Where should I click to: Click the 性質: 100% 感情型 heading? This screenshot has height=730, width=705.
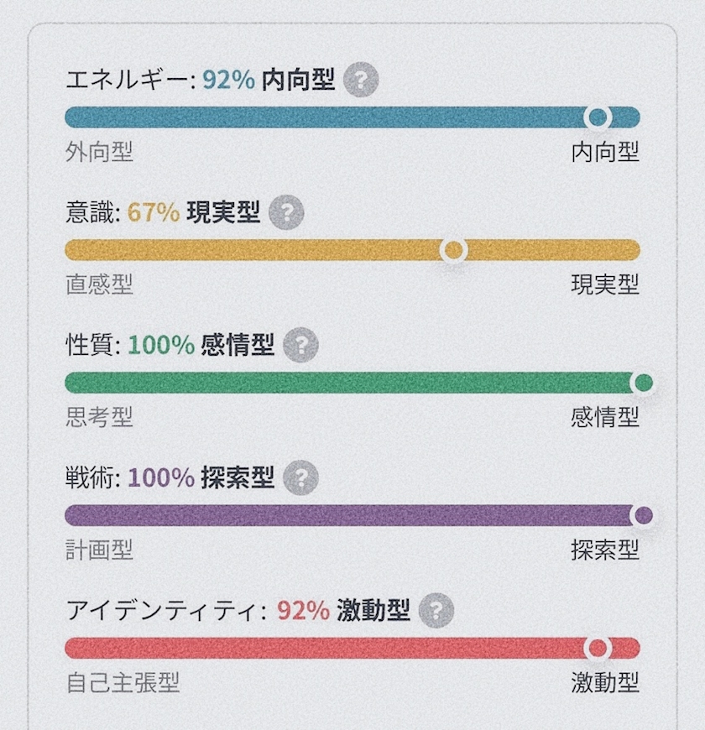point(170,345)
